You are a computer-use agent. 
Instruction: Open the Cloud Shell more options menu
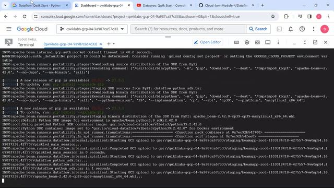point(278,42)
